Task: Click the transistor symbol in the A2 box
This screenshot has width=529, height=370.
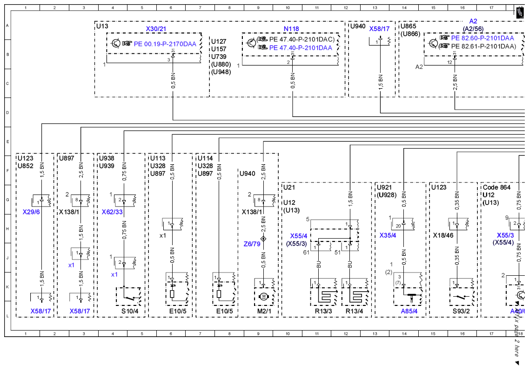Action: click(433, 43)
